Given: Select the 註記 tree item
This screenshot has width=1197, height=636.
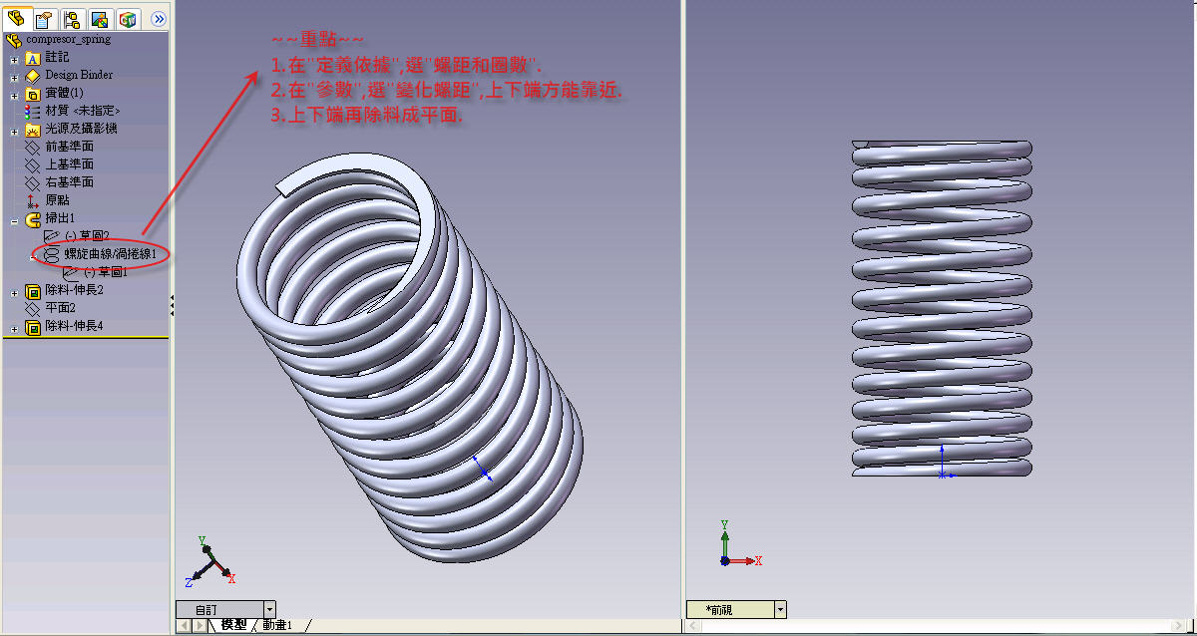Looking at the screenshot, I should (58, 58).
